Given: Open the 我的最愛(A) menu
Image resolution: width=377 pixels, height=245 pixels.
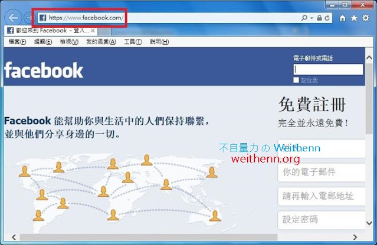Looking at the screenshot, I should [x=101, y=42].
